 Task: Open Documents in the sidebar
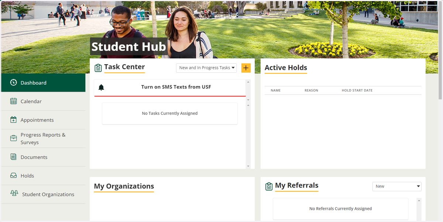pyautogui.click(x=43, y=157)
